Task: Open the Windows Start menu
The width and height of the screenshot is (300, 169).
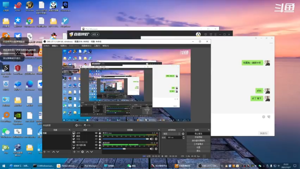Action: point(3,166)
